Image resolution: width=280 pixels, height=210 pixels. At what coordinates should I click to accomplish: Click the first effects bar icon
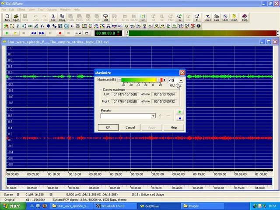(6, 26)
